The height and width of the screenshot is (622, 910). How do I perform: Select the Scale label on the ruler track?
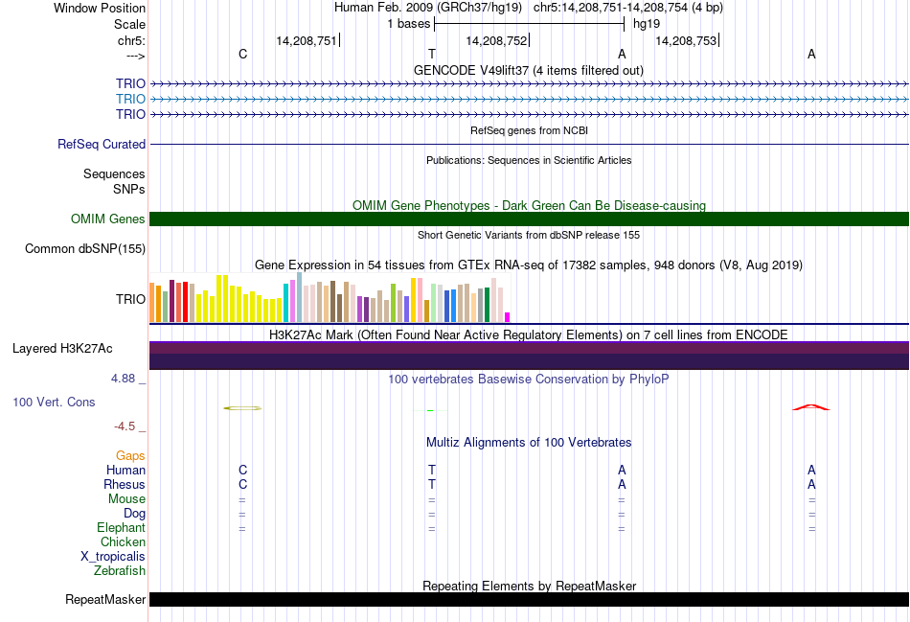pyautogui.click(x=129, y=24)
